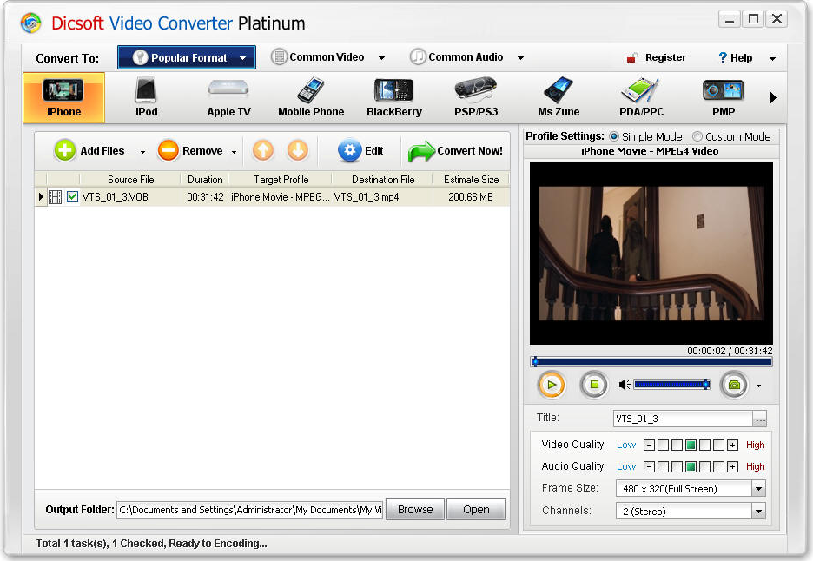Enable Custom Mode profile settings
This screenshot has height=561, width=813.
coord(697,137)
